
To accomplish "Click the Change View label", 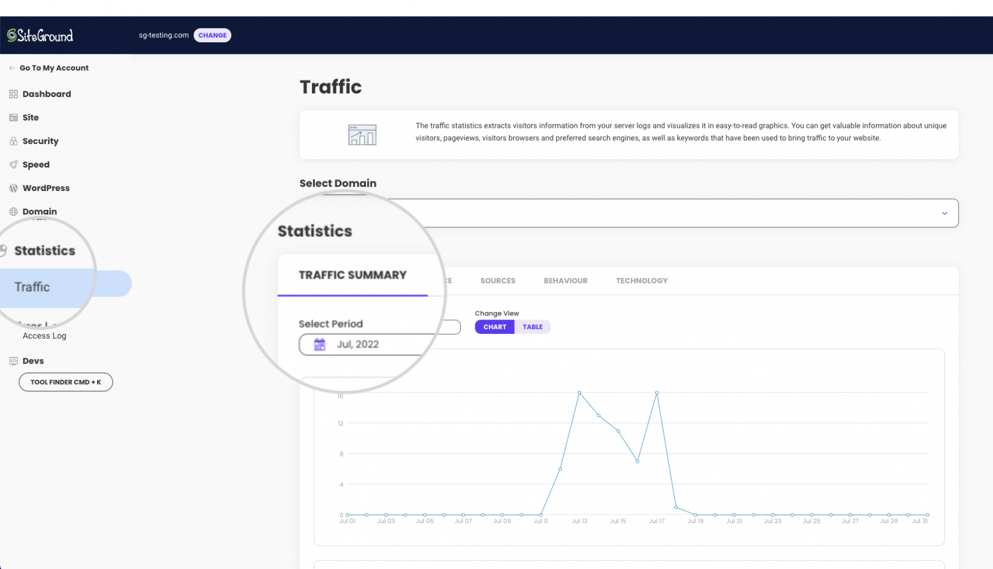I will coord(497,313).
